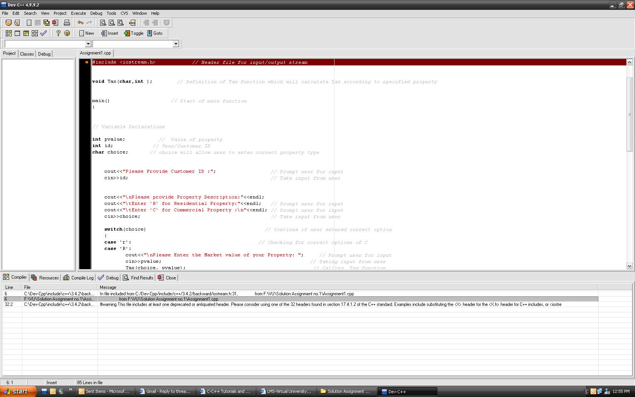Viewport: 635px width, 397px height.
Task: Open the Window menu
Action: click(x=139, y=13)
